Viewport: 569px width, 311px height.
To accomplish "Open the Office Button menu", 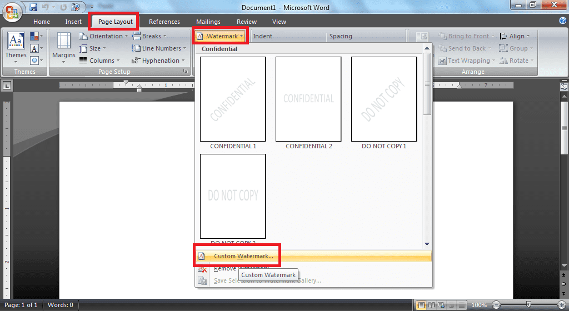I will point(12,12).
